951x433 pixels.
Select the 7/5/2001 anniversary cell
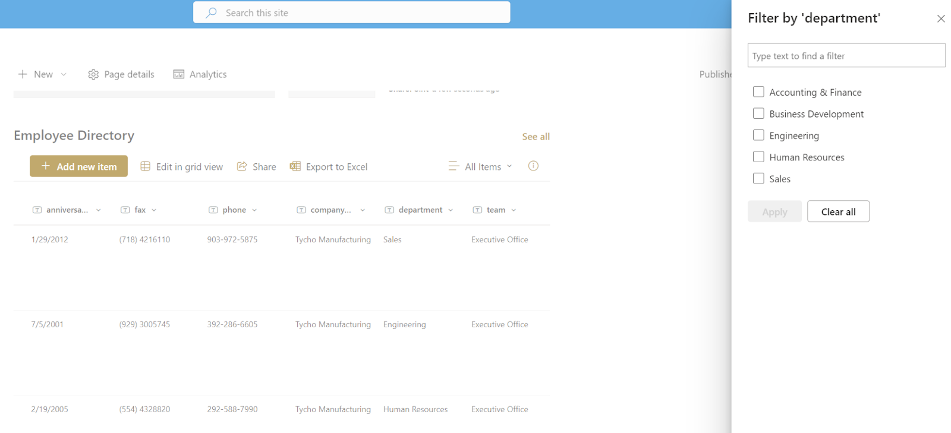coord(47,324)
